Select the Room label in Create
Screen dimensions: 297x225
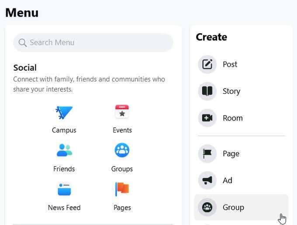[232, 118]
